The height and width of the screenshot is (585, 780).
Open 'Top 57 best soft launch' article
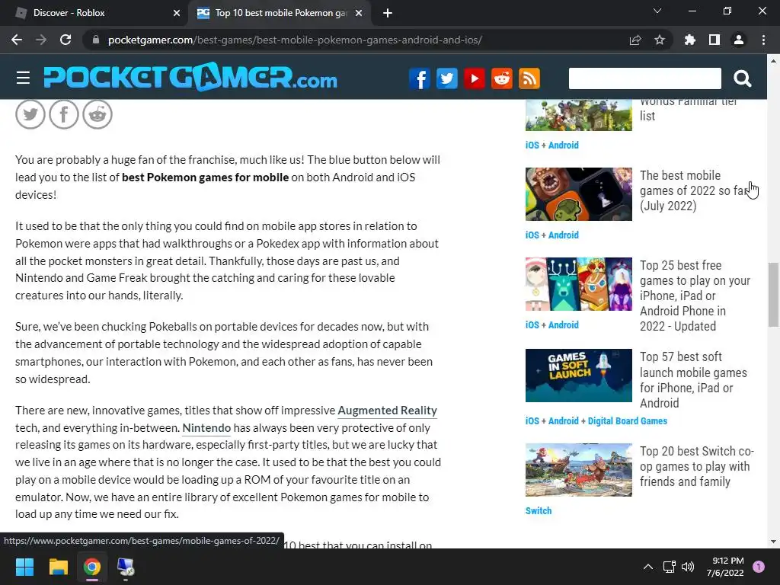coord(693,380)
